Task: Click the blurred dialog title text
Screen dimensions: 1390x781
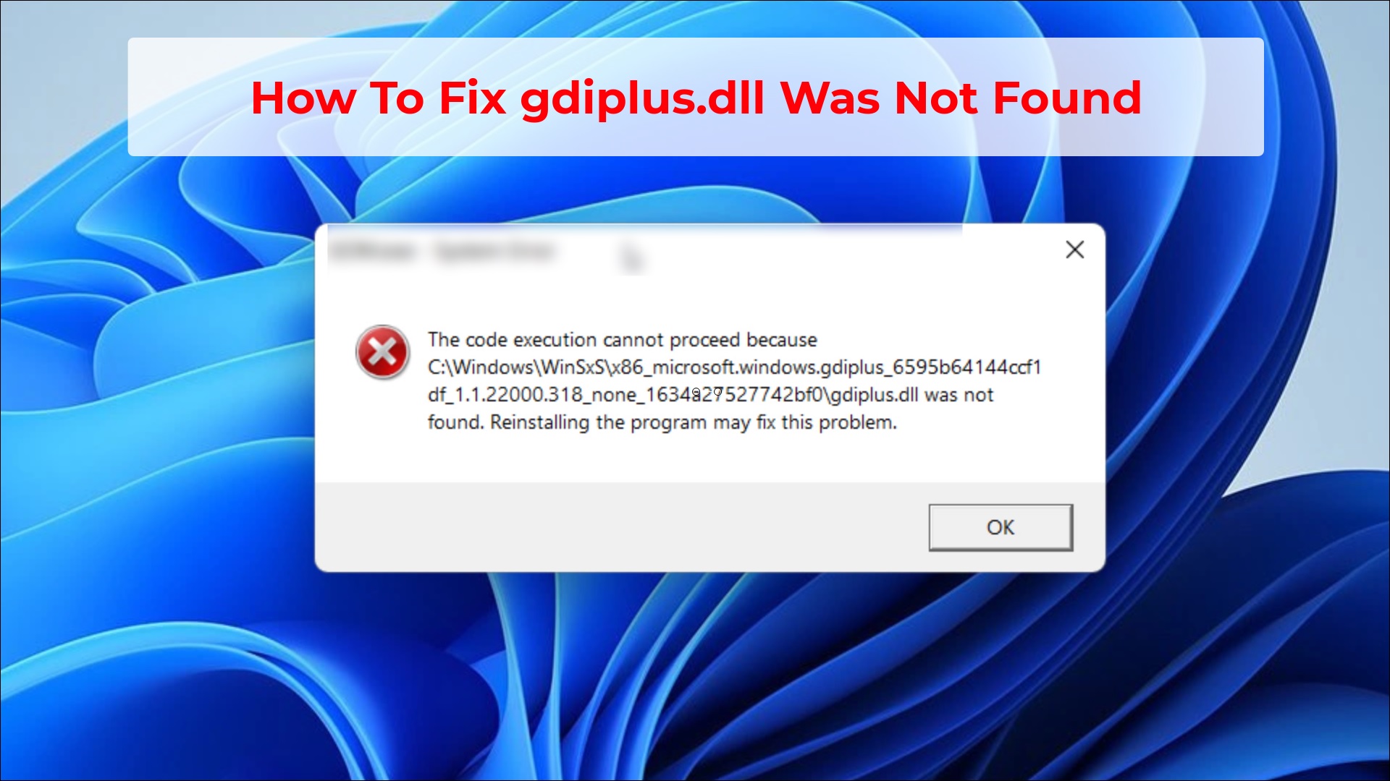Action: [442, 251]
